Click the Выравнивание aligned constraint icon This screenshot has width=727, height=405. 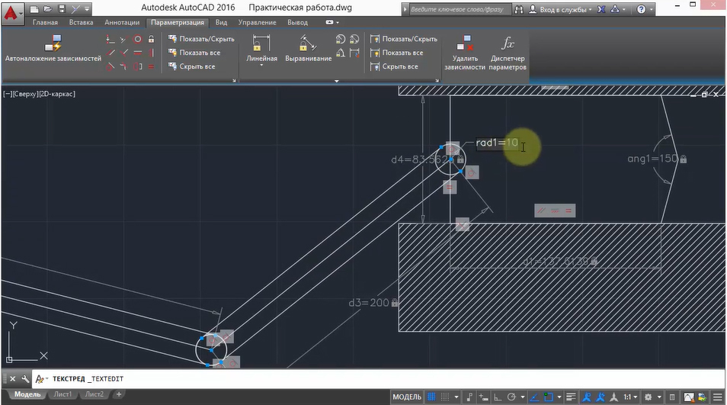[x=308, y=43]
